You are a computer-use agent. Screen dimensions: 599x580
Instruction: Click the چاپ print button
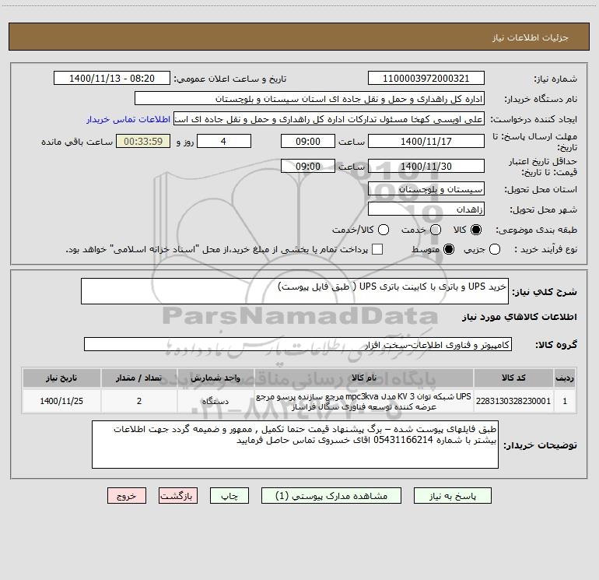(229, 496)
